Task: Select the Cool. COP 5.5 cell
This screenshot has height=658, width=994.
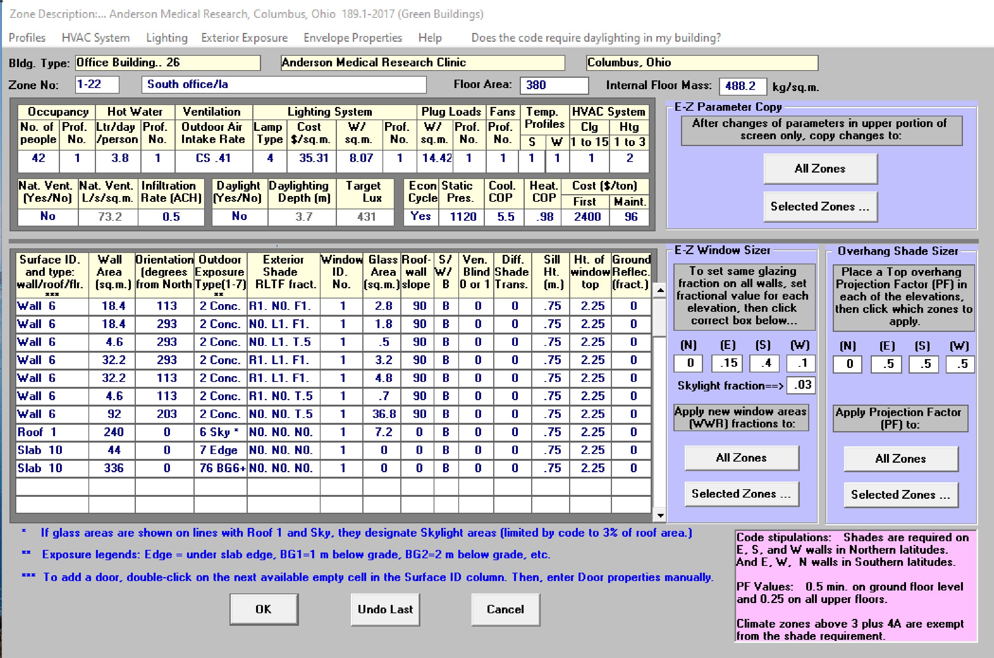Action: [x=505, y=217]
